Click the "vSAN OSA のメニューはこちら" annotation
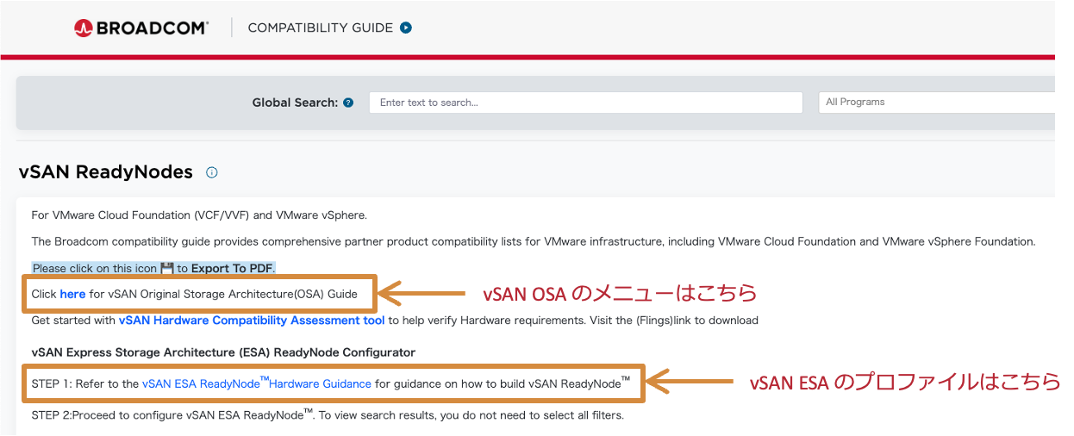Screen dimensions: 1074x436 coord(620,294)
